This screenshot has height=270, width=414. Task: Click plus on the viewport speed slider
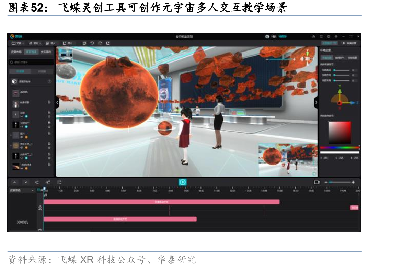(x=294, y=59)
